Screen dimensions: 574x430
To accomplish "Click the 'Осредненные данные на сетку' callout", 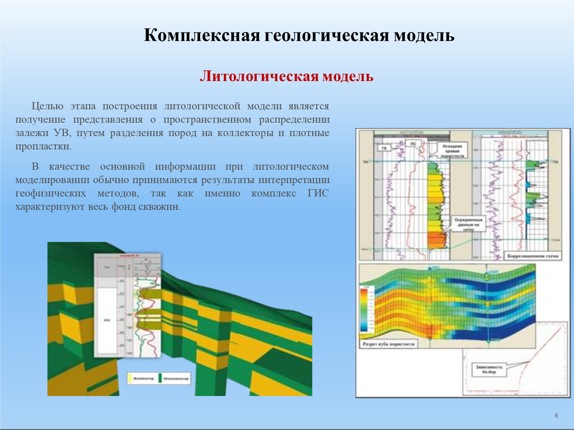I will click(x=468, y=225).
